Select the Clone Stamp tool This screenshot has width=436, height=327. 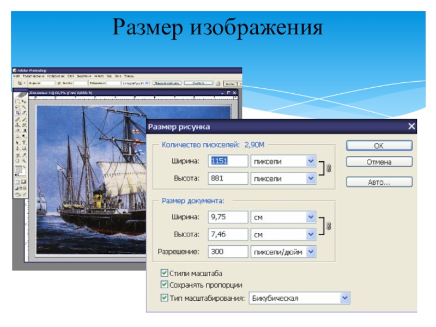click(x=17, y=125)
